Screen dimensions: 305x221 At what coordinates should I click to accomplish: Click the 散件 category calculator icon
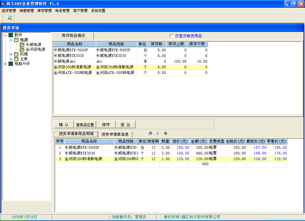(x=11, y=35)
